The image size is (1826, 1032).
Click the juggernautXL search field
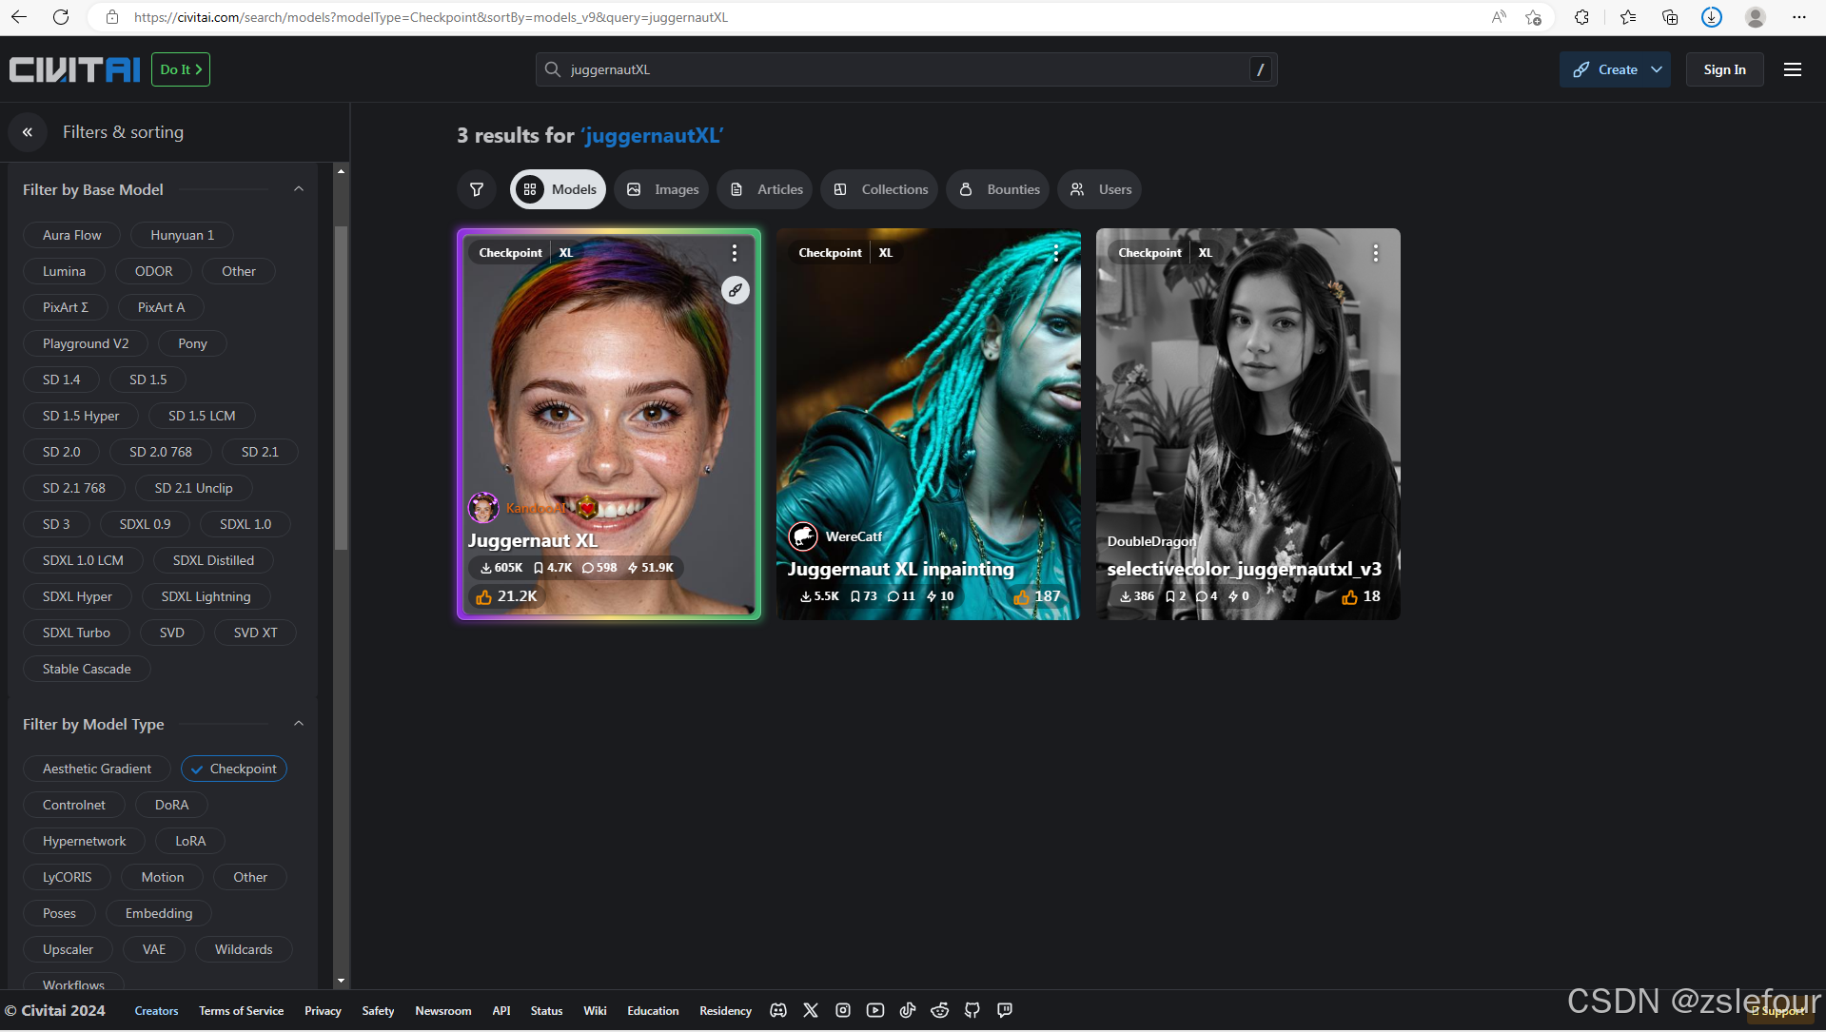(x=906, y=69)
